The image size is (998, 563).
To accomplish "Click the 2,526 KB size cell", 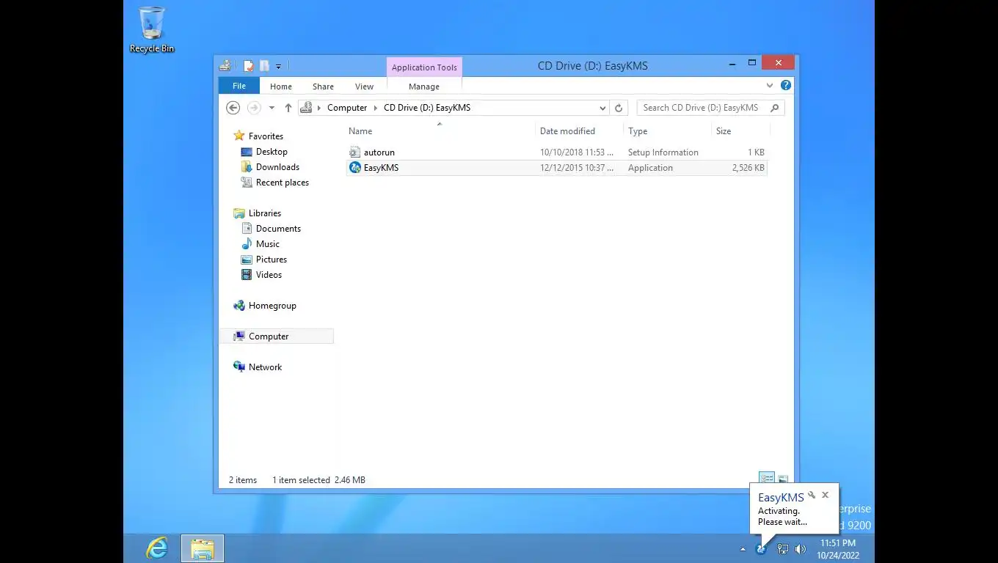I will point(748,168).
